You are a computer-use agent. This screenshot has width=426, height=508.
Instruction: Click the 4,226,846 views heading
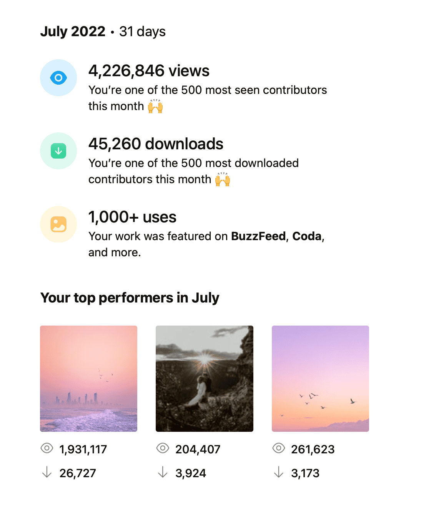click(149, 71)
